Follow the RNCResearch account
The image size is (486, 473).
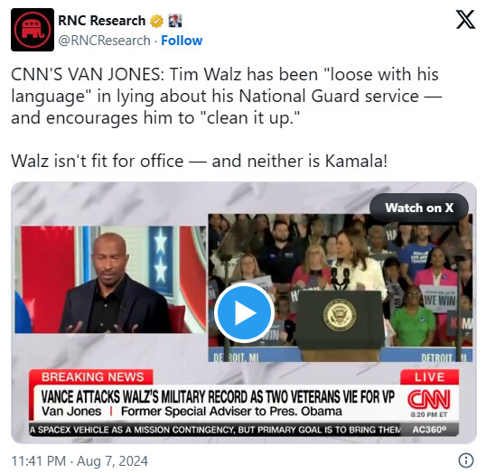click(x=182, y=41)
